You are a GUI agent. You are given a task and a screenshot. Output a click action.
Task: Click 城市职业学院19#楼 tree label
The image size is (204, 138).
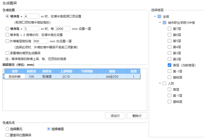pos(181,23)
